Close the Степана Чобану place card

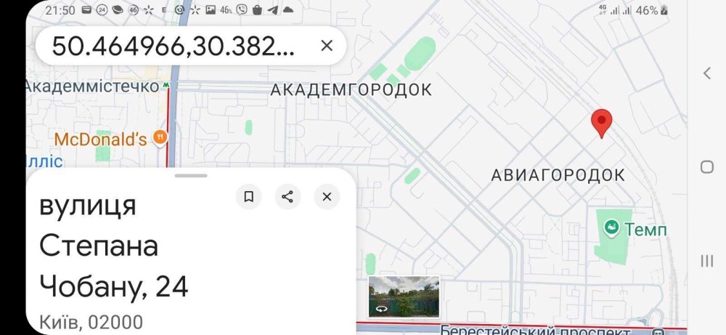coord(327,196)
